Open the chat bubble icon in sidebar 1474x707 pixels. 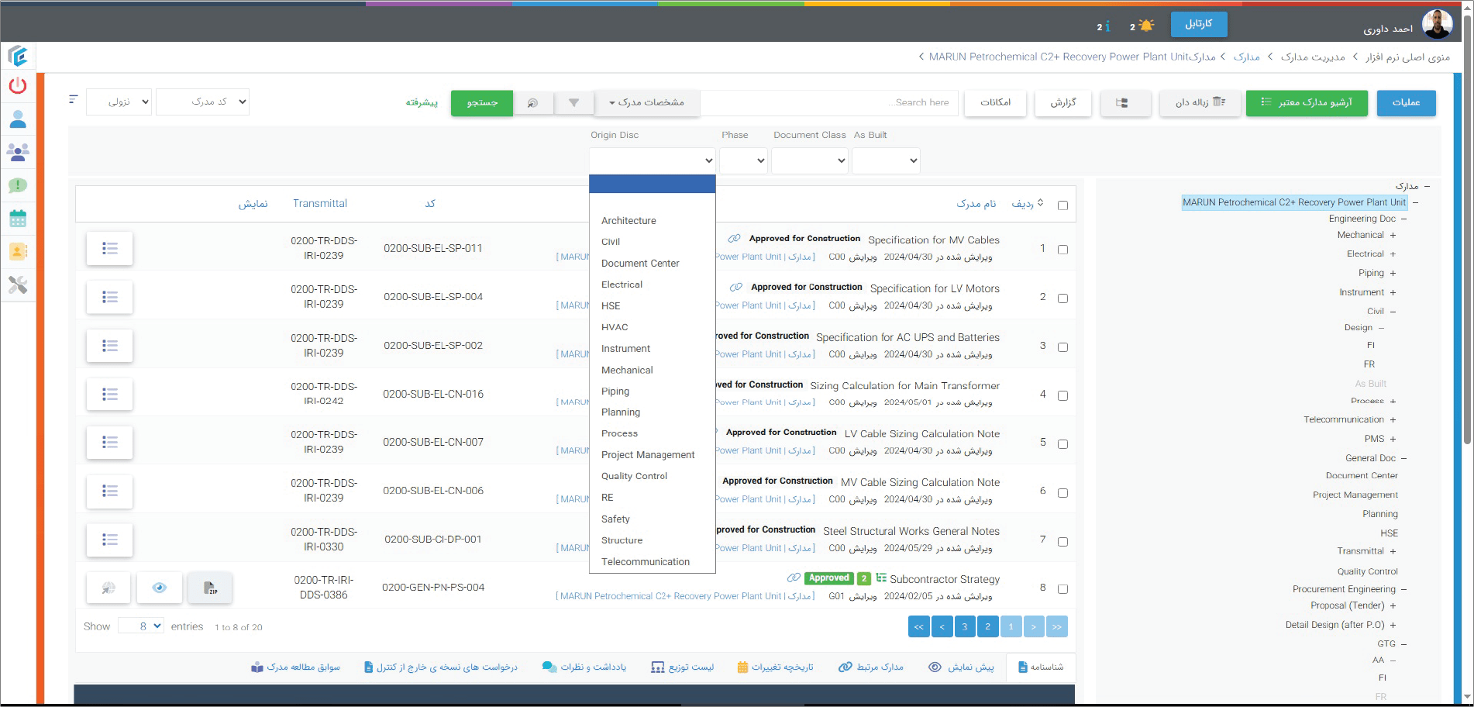click(x=18, y=185)
